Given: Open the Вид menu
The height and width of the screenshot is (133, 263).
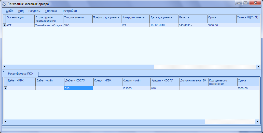Looking at the screenshot, I should 21,11.
